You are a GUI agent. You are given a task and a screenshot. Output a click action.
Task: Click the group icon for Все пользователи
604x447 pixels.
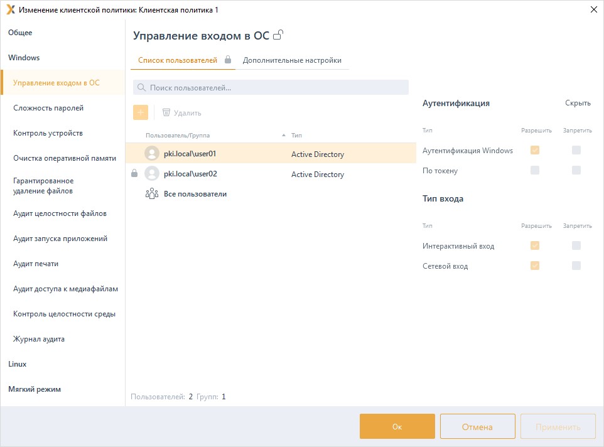click(x=151, y=194)
